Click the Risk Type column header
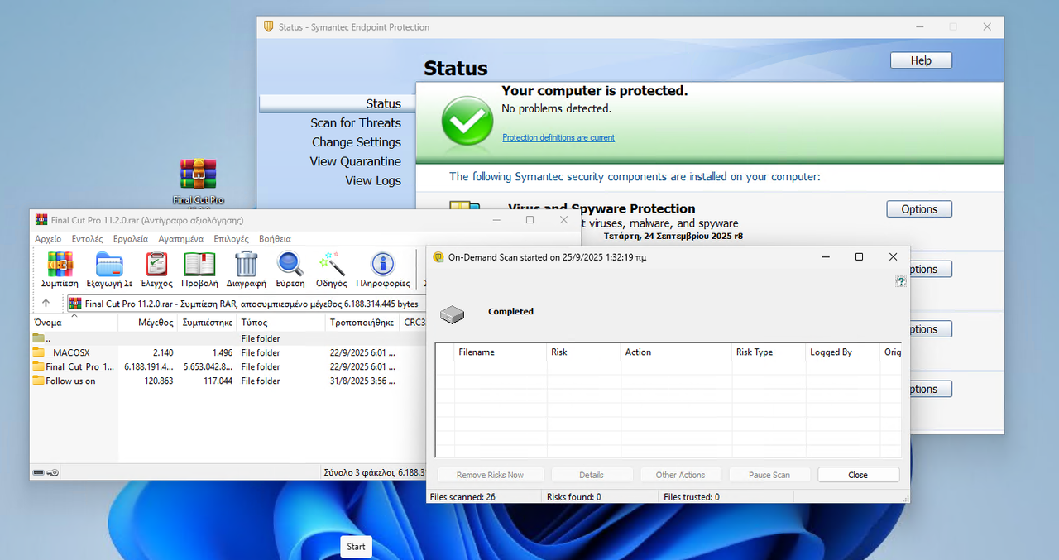 769,352
